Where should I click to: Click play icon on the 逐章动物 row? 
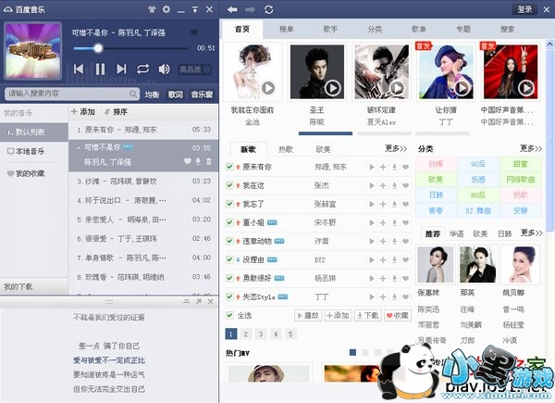point(372,241)
